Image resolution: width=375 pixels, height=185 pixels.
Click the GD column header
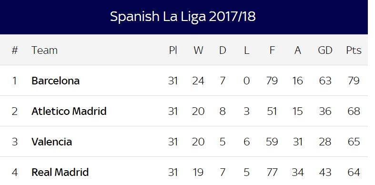[x=325, y=50]
